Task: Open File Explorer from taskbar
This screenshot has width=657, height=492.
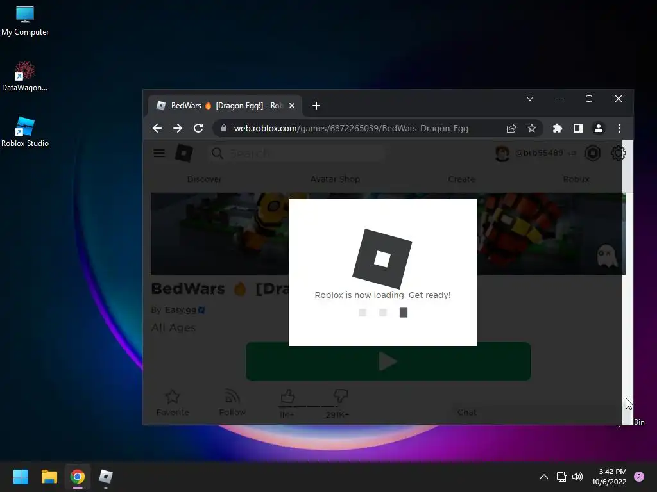Action: [x=49, y=477]
